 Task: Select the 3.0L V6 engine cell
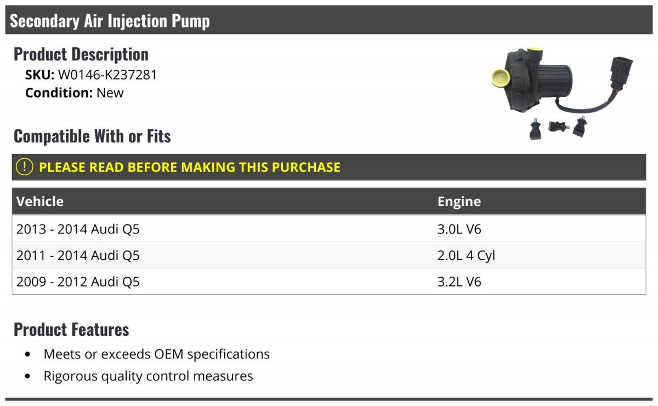(x=459, y=229)
